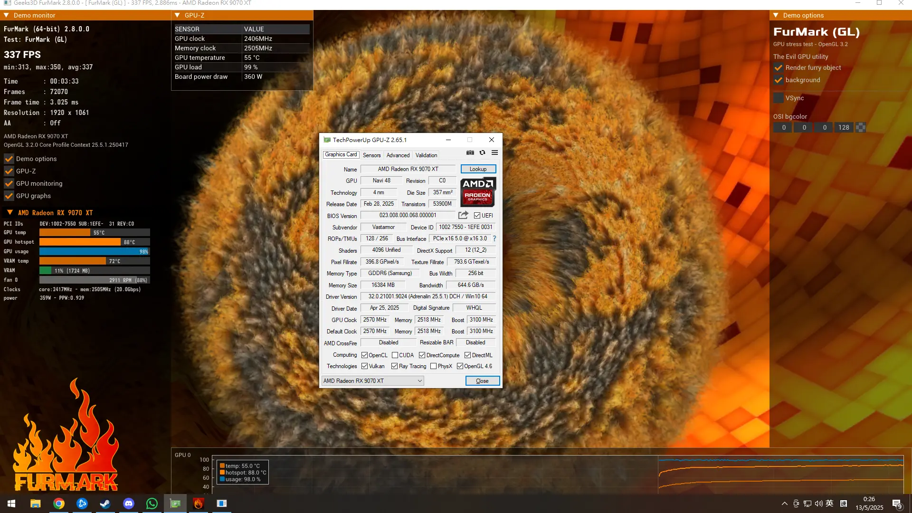Enable the VSync checkbox
This screenshot has width=912, height=513.
778,98
